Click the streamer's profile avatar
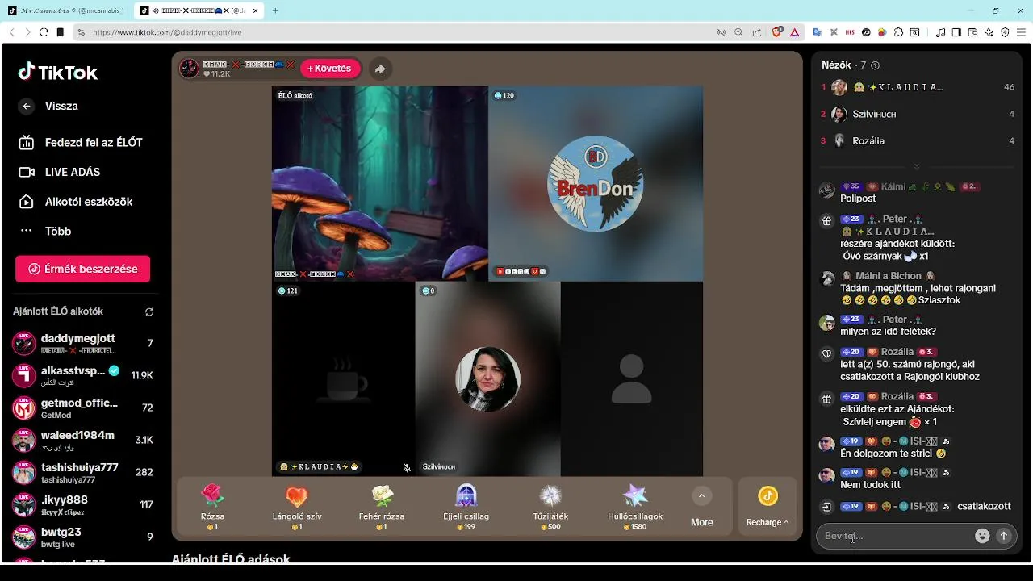Image resolution: width=1033 pixels, height=581 pixels. point(189,69)
